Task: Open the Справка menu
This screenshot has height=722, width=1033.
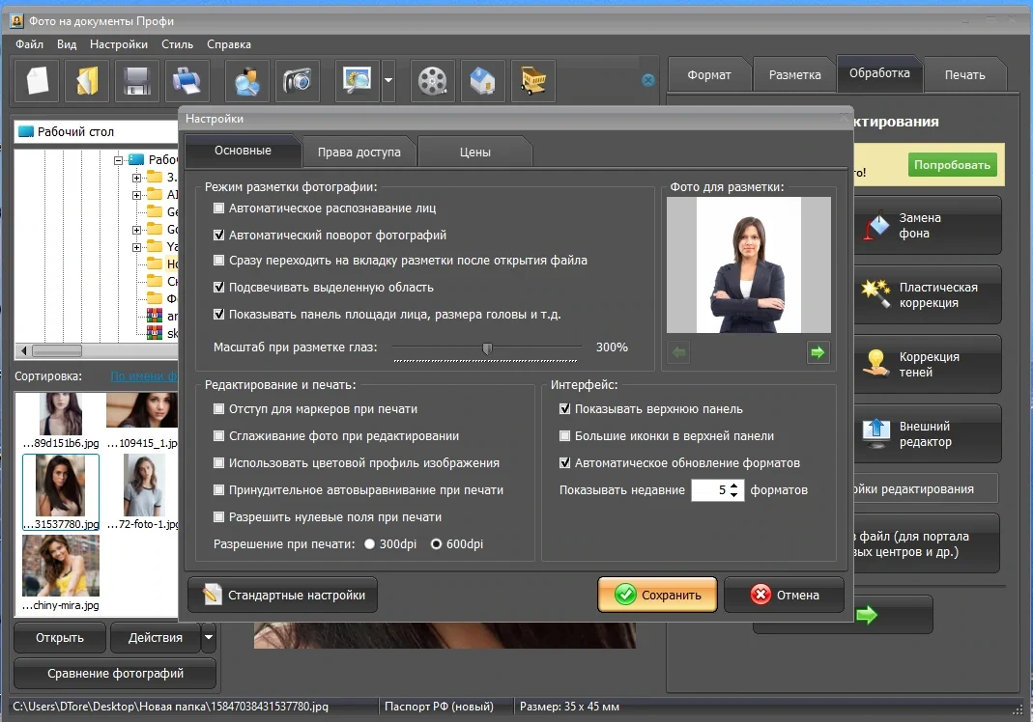Action: (229, 44)
